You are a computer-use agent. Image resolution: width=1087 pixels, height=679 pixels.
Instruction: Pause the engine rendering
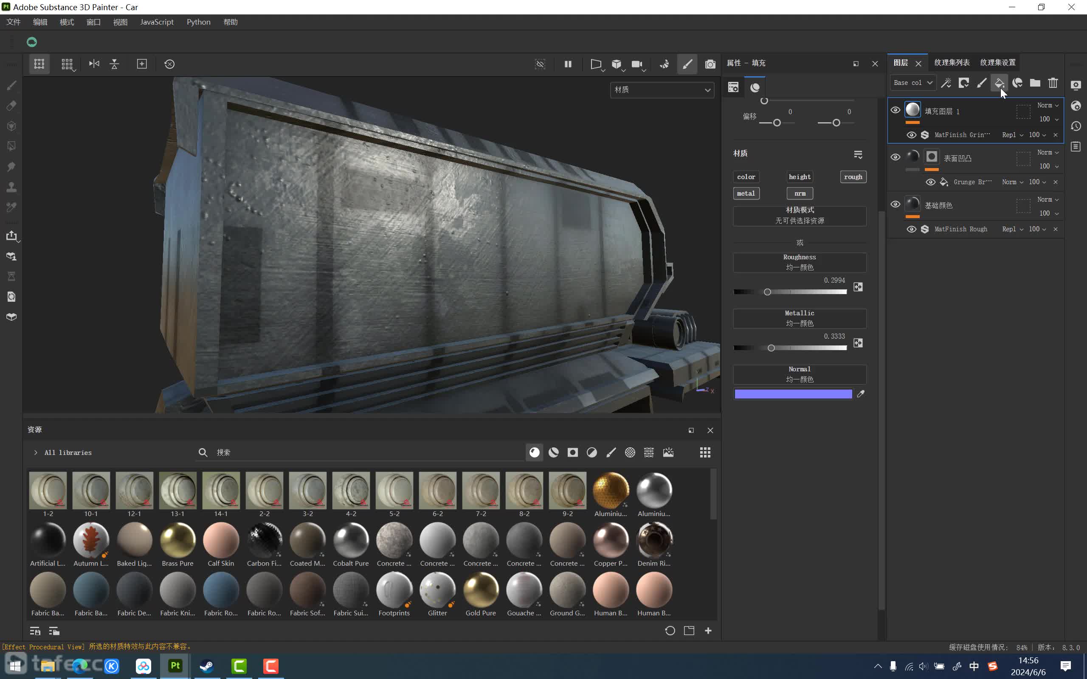(568, 64)
